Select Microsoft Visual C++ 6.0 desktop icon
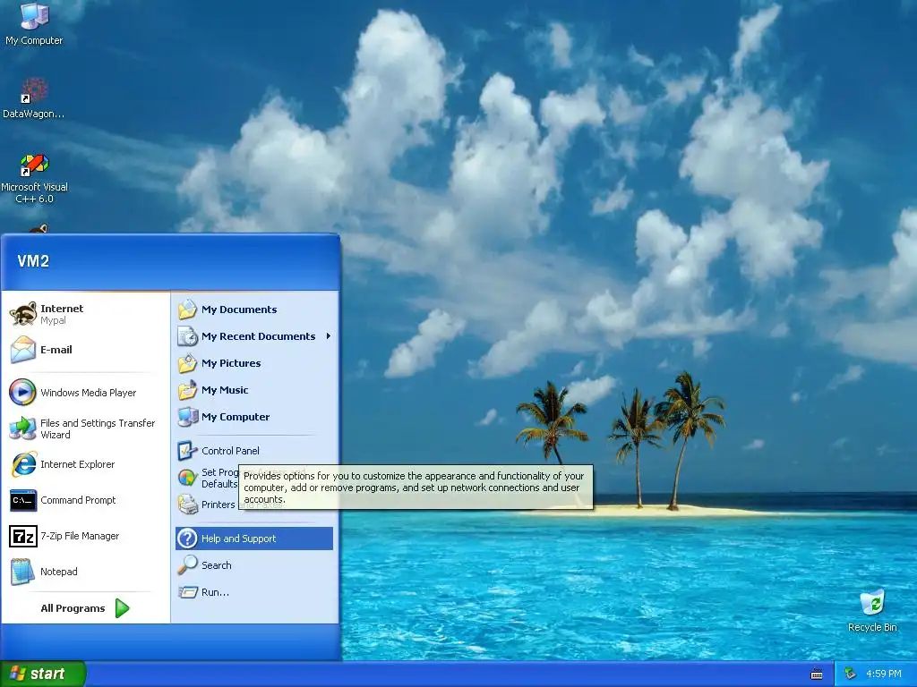Screen dimensions: 917x687 pos(34,165)
